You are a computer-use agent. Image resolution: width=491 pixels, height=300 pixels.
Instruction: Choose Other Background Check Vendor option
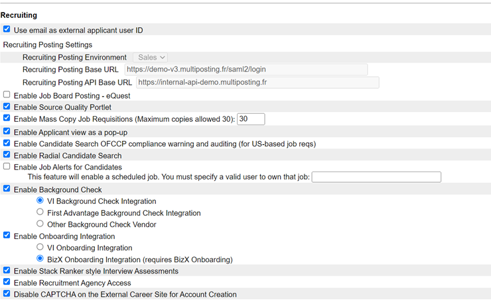(x=40, y=224)
